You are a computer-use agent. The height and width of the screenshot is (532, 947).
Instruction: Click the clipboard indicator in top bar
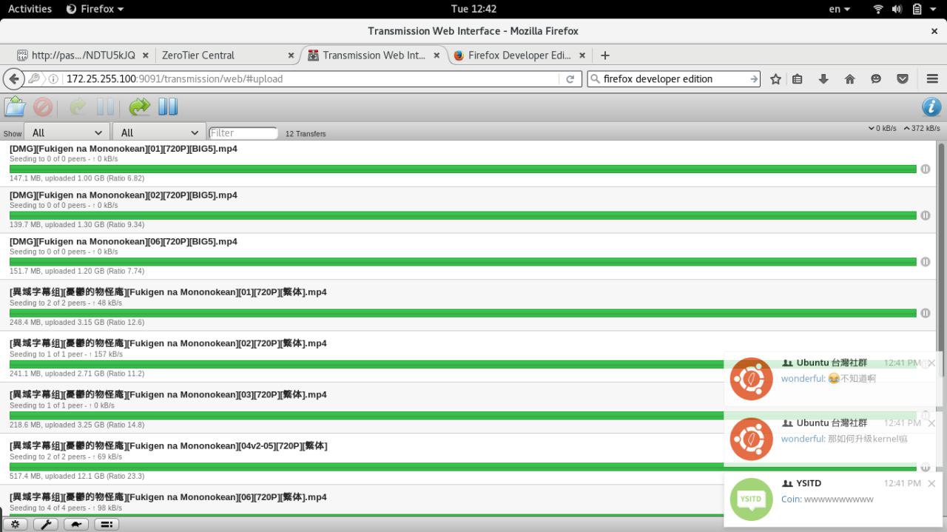(x=917, y=9)
